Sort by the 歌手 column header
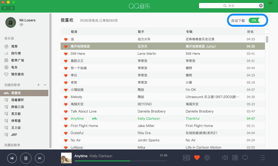This screenshot has width=278, height=166. [141, 32]
